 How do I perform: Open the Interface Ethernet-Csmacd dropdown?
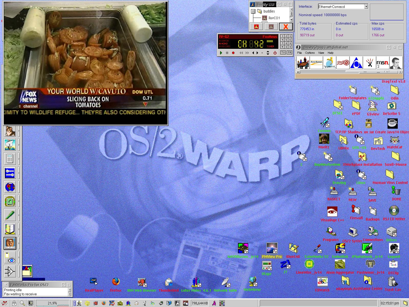(366, 7)
